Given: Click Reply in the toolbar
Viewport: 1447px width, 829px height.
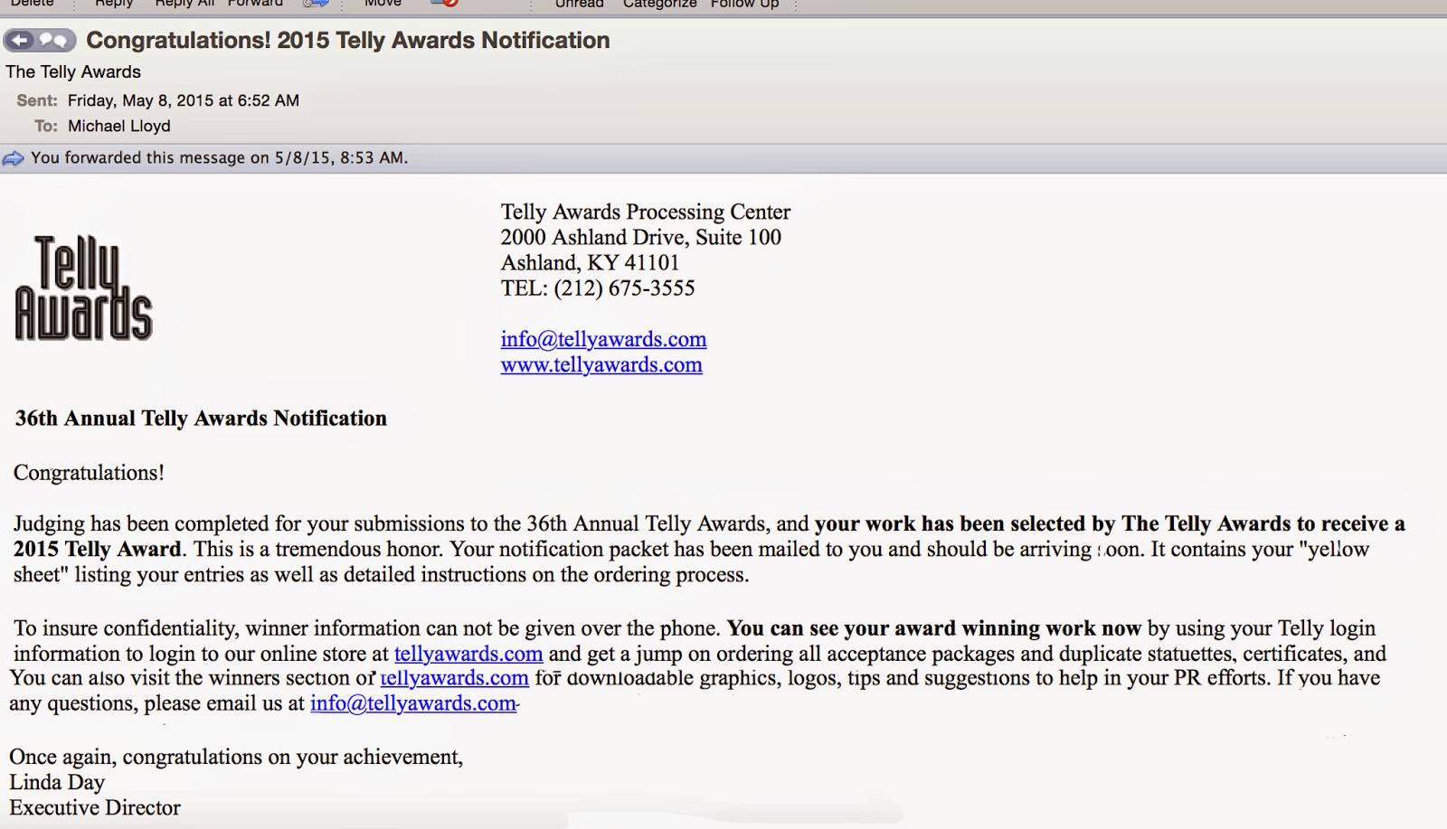Looking at the screenshot, I should [x=114, y=4].
